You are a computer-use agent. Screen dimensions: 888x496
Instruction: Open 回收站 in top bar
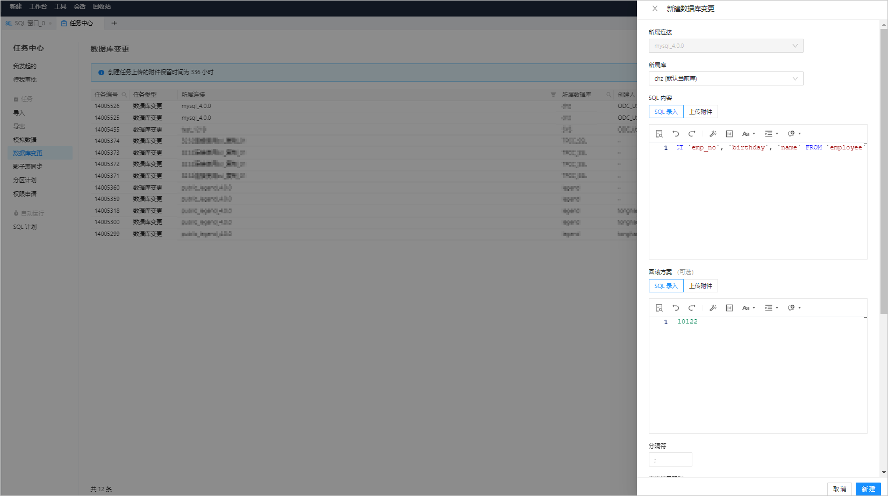tap(102, 6)
